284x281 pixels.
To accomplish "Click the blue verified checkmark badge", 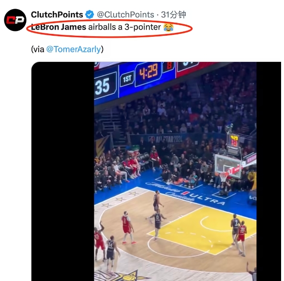I will 90,15.
